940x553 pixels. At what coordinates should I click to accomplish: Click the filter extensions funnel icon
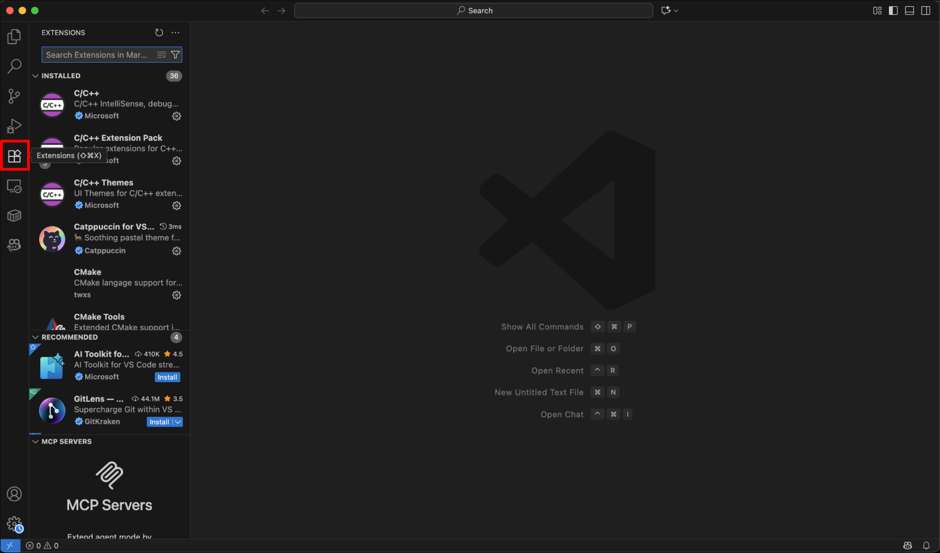tap(175, 55)
